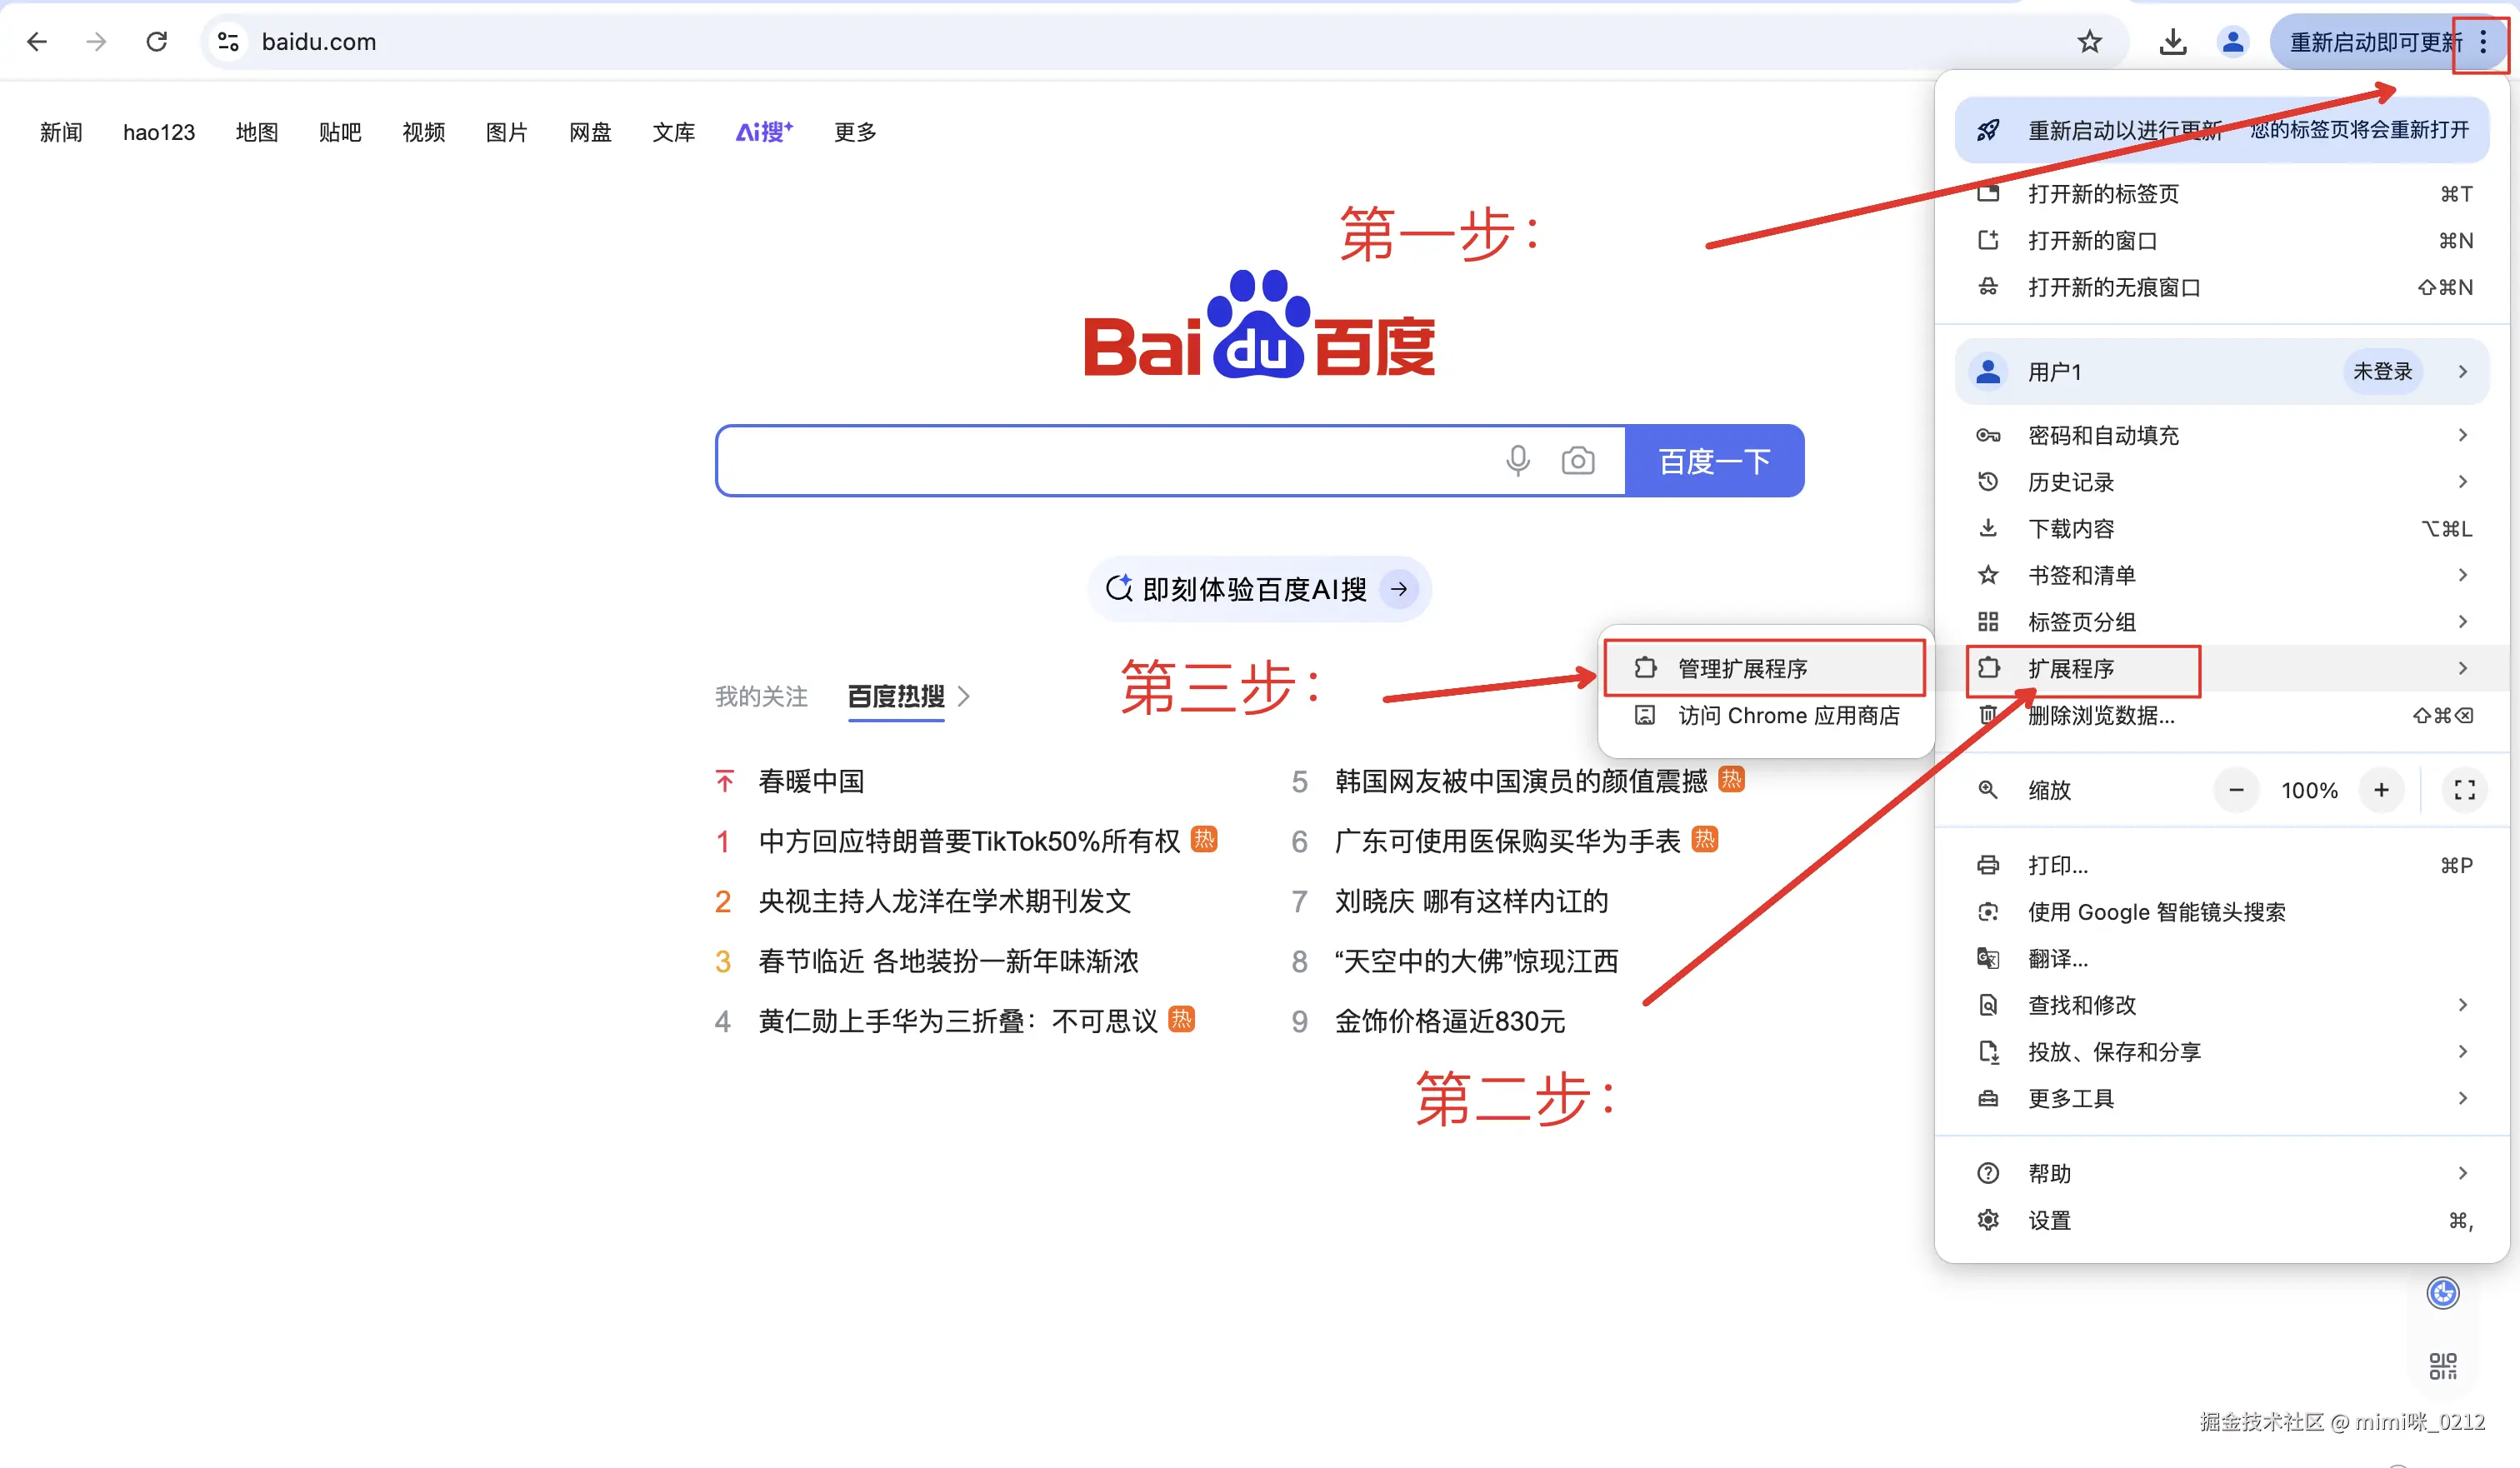Click the bookmark star icon in address bar
Screen dimensions: 2520x1468
[2089, 42]
